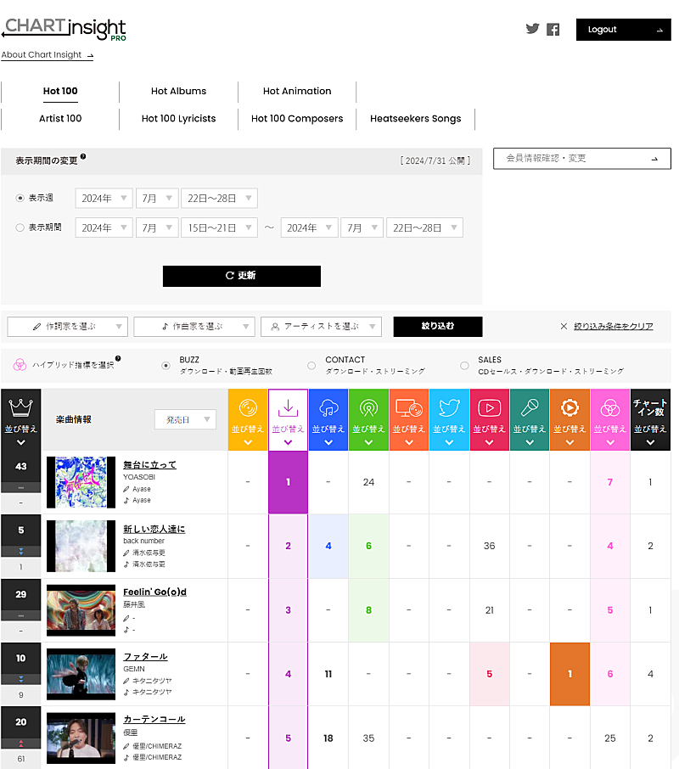Click the orange highlighted rank 1 cell
The width and height of the screenshot is (679, 769).
click(570, 674)
